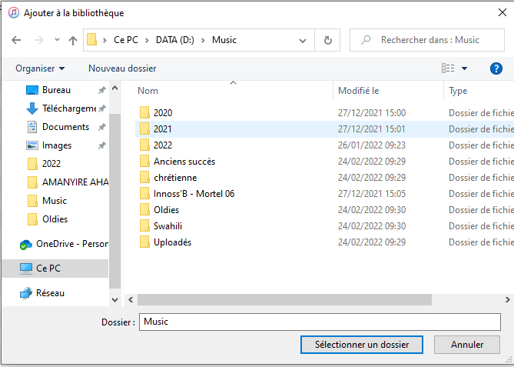Select Music in address breadcrumb
514x367 pixels.
click(224, 40)
